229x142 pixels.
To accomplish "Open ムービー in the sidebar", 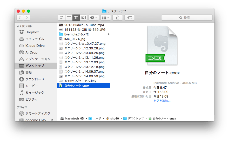I will pyautogui.click(x=36, y=86).
